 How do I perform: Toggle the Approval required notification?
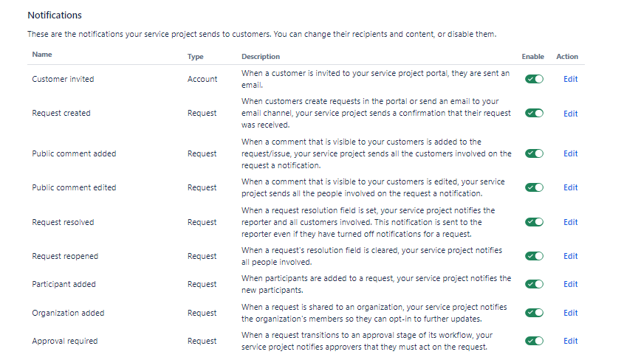click(x=534, y=341)
